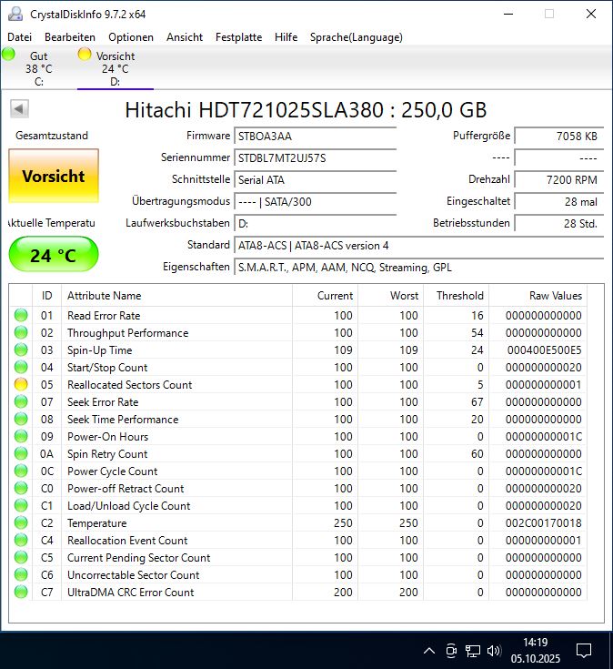This screenshot has height=669, width=613.
Task: Open the Datei menu
Action: (x=20, y=37)
